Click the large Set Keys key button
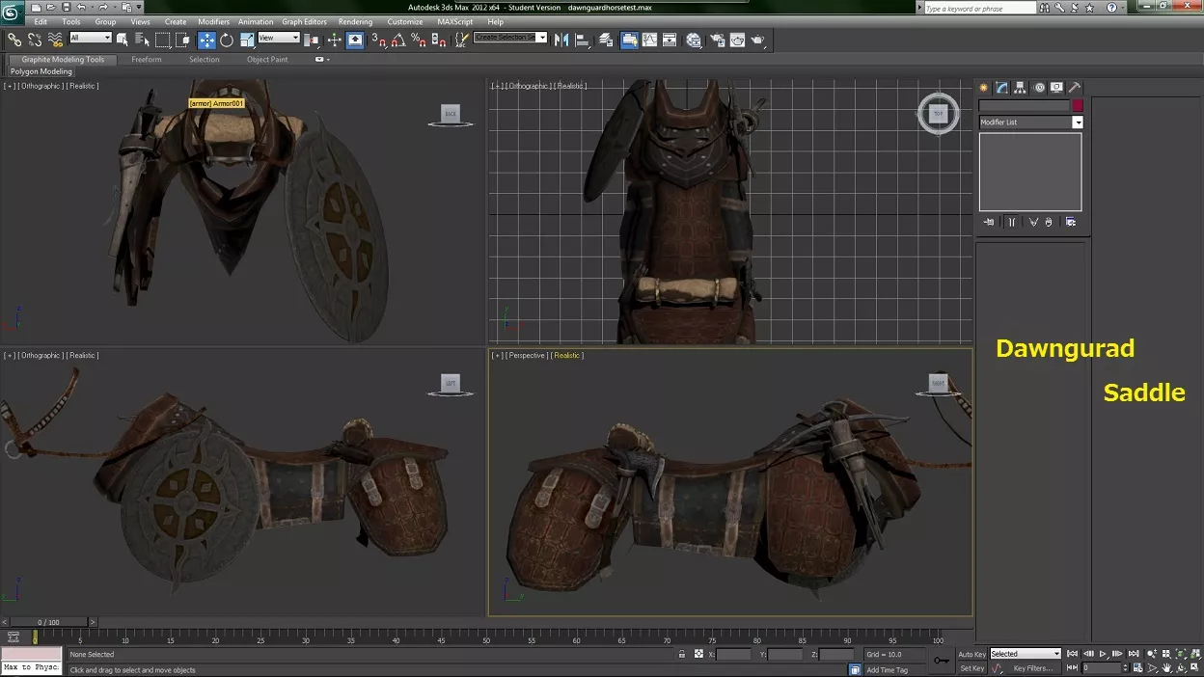Viewport: 1204px width, 677px height. point(942,661)
